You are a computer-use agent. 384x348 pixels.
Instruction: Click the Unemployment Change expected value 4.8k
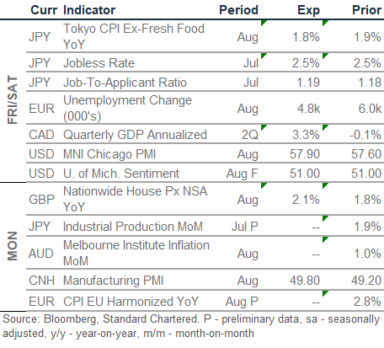pos(308,109)
